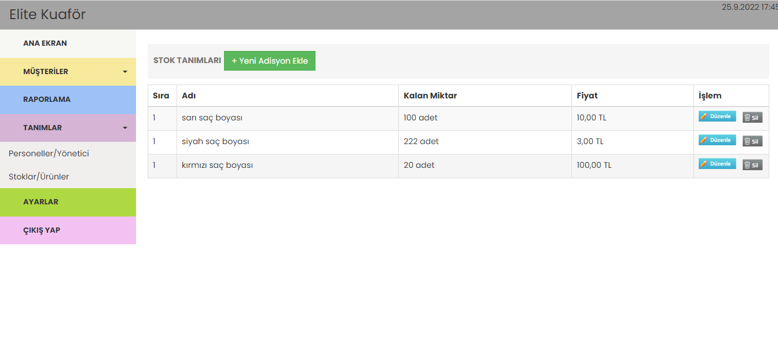Select the 100,00 TL price cell
778x356 pixels.
coord(594,165)
